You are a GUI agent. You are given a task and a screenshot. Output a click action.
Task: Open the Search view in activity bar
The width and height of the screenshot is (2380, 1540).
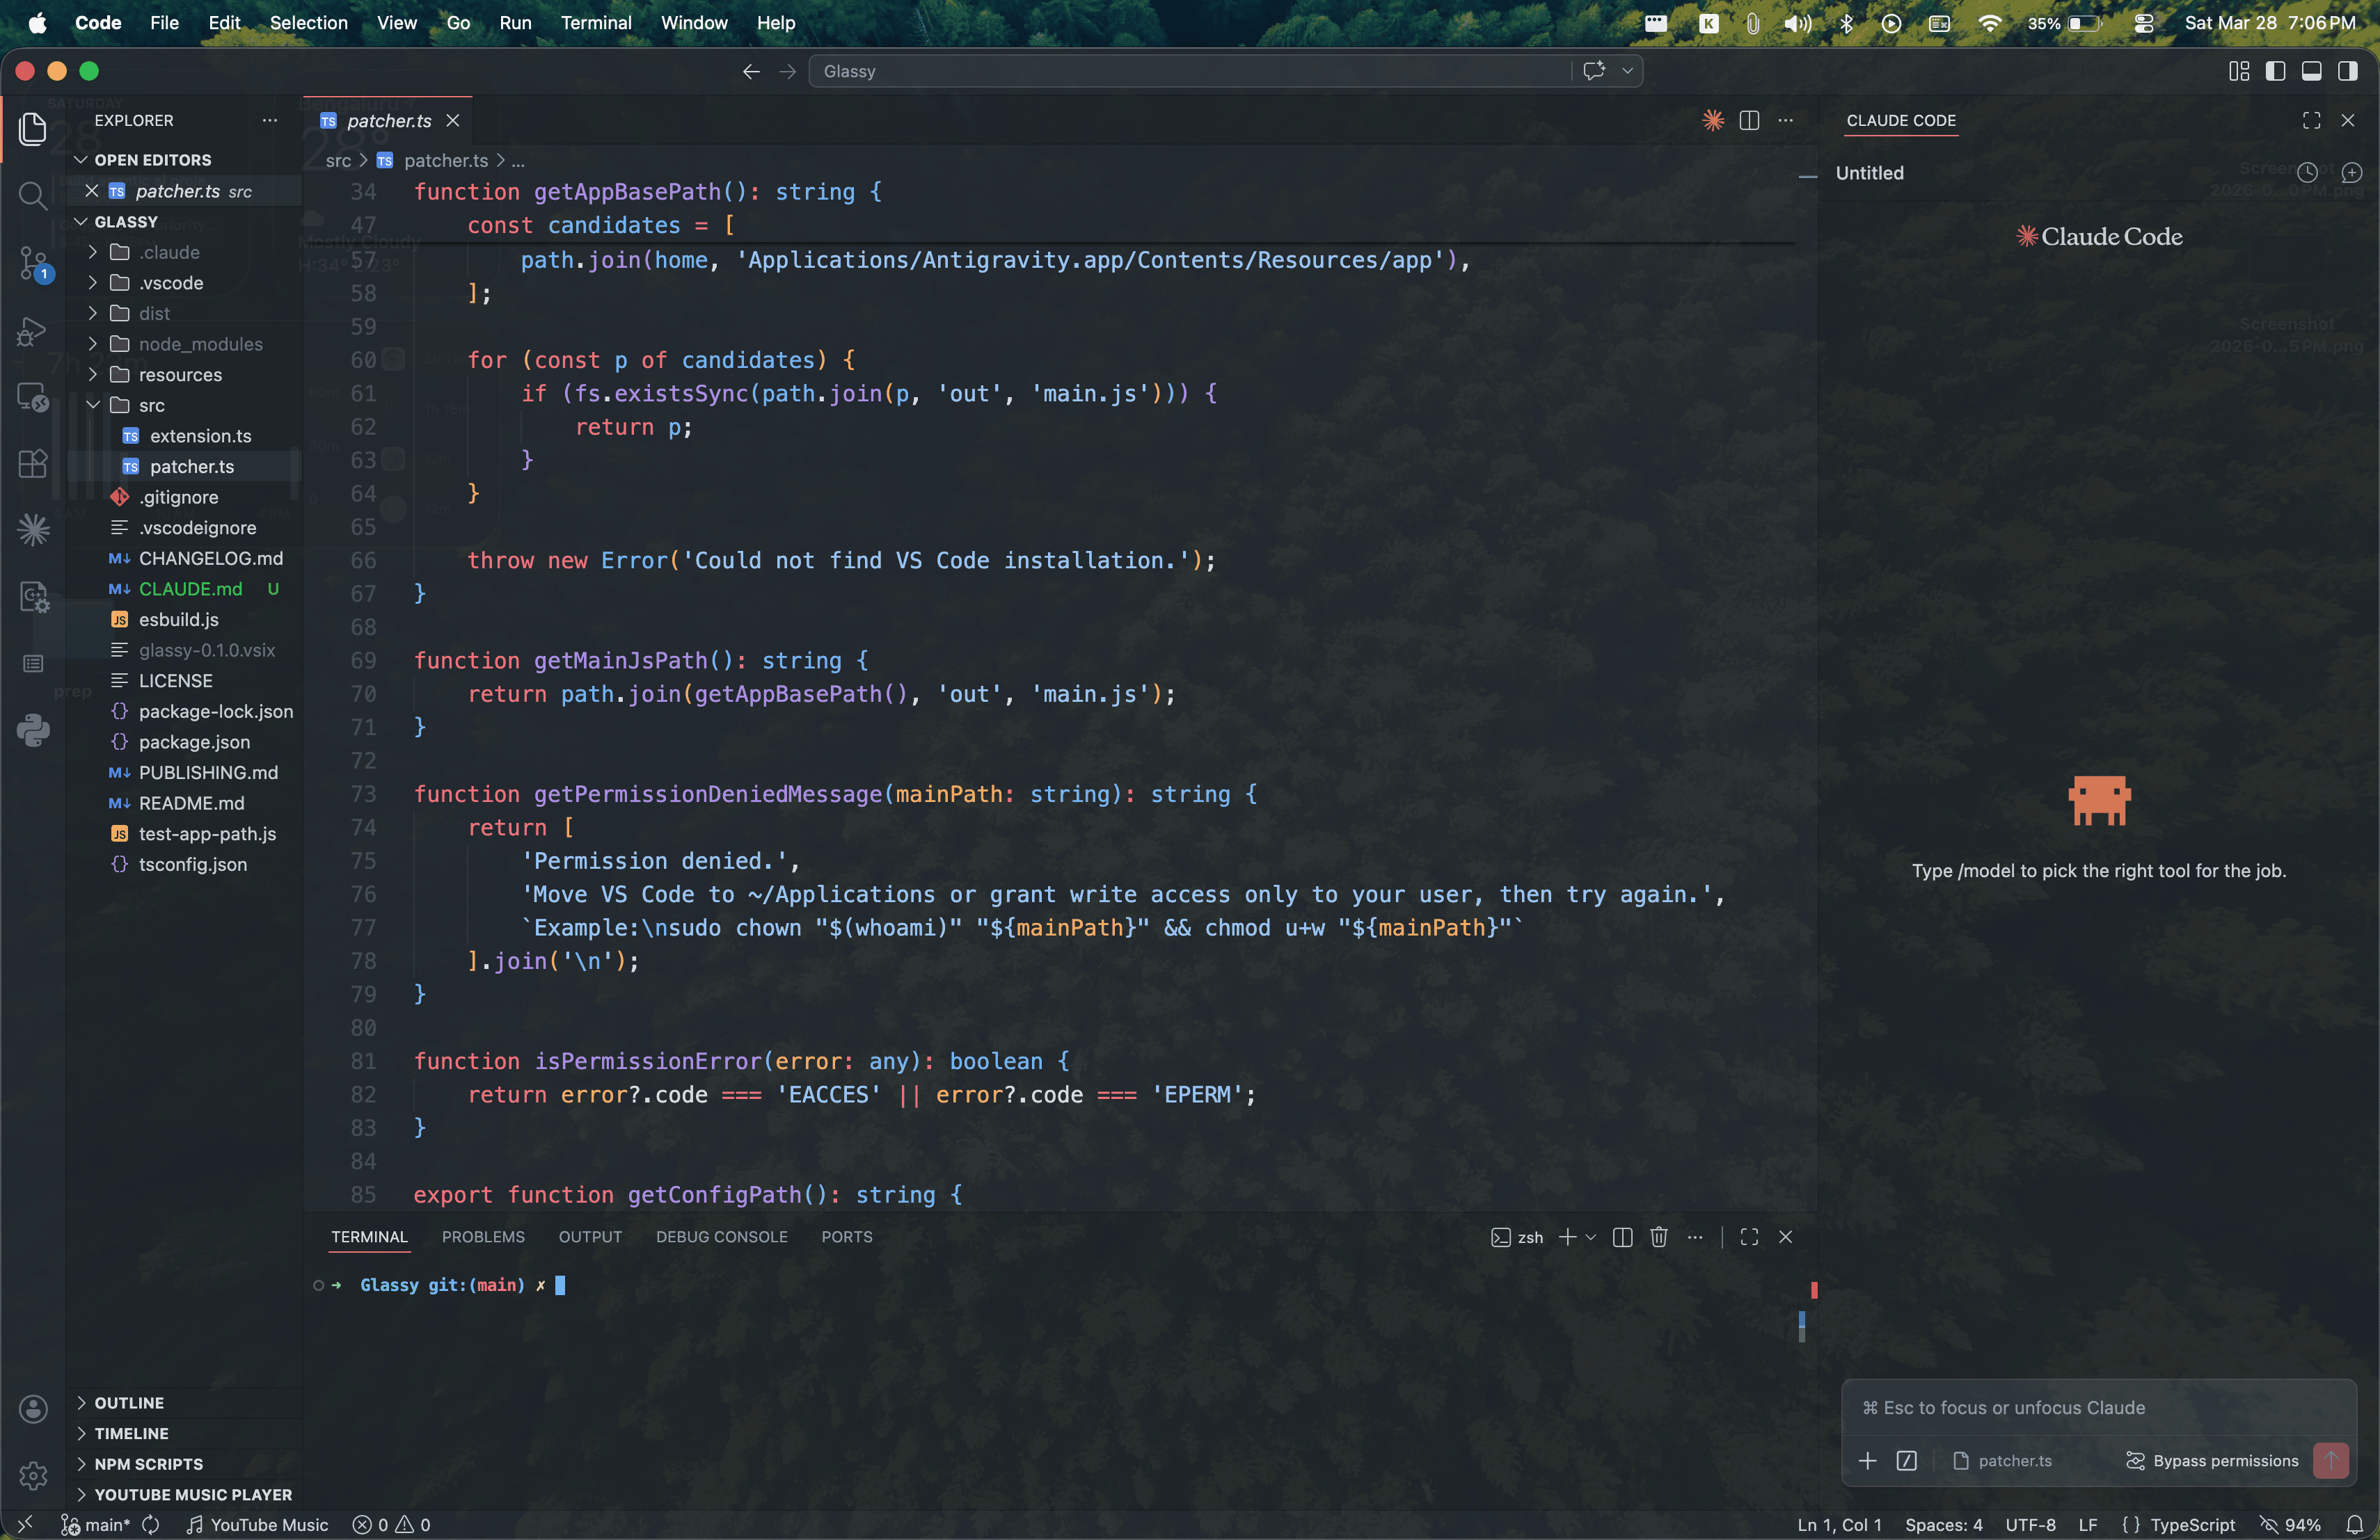coord(33,195)
